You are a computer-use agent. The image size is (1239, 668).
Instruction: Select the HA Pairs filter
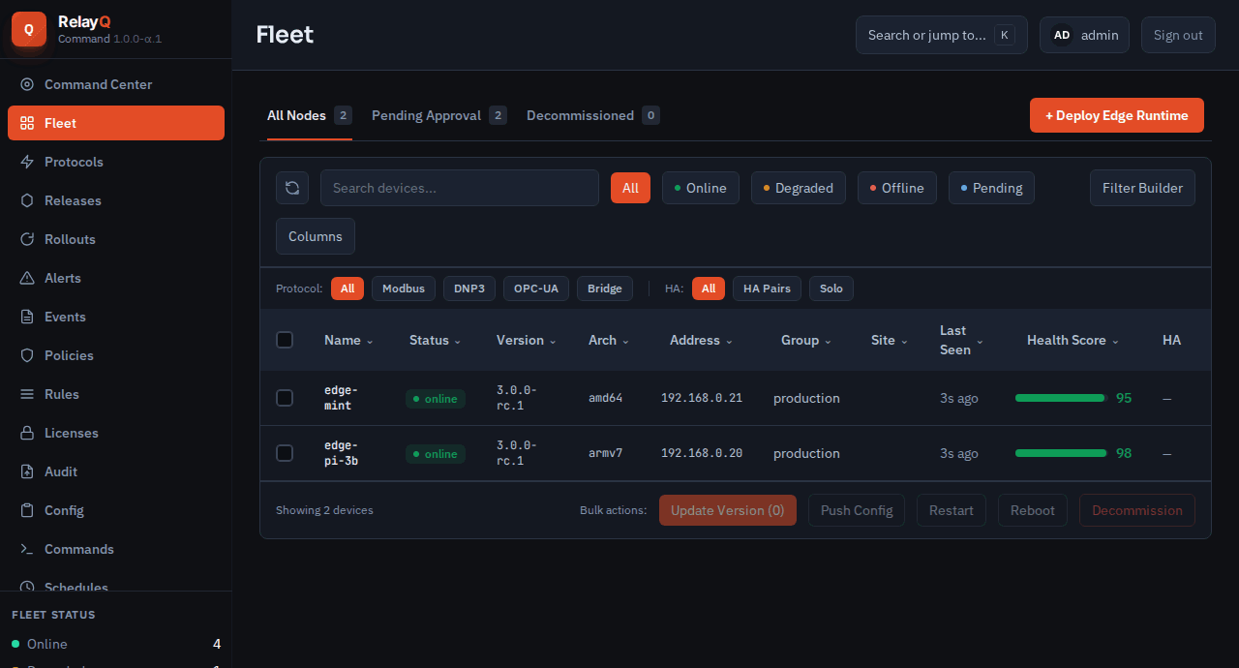pos(767,288)
